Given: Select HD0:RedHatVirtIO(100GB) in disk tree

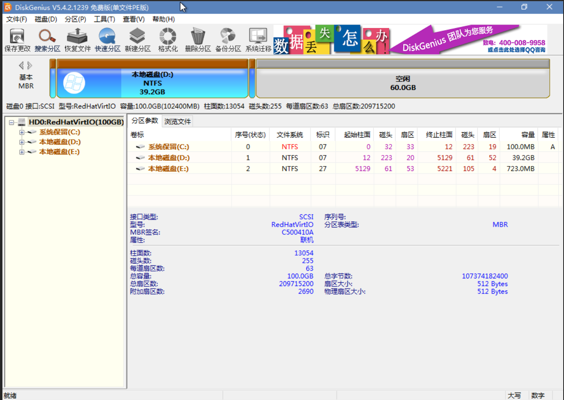Looking at the screenshot, I should [x=76, y=122].
